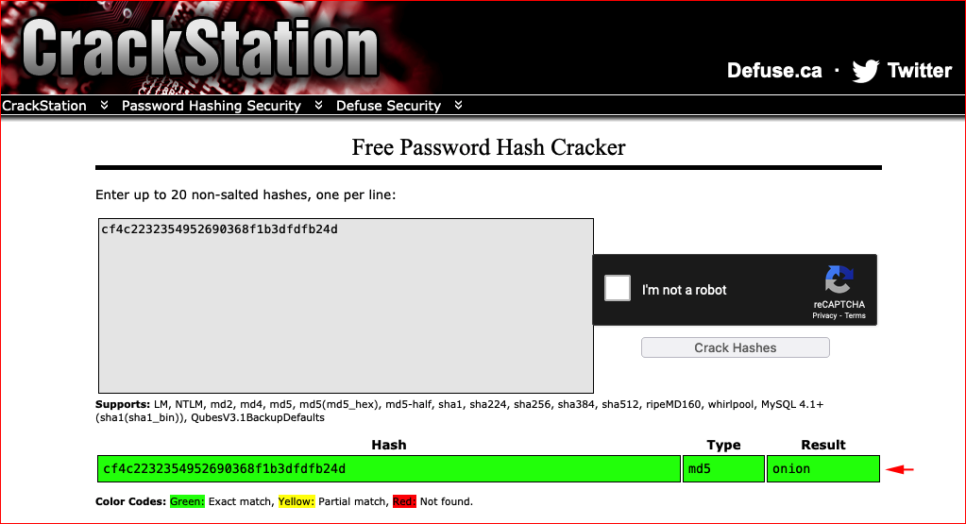Screen dimensions: 966x524
Task: Click the Green: color code label
Action: click(x=187, y=502)
